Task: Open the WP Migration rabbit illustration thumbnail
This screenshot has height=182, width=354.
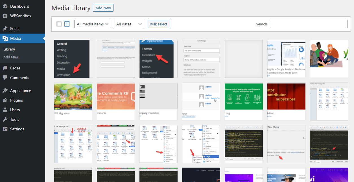Action: [73, 101]
